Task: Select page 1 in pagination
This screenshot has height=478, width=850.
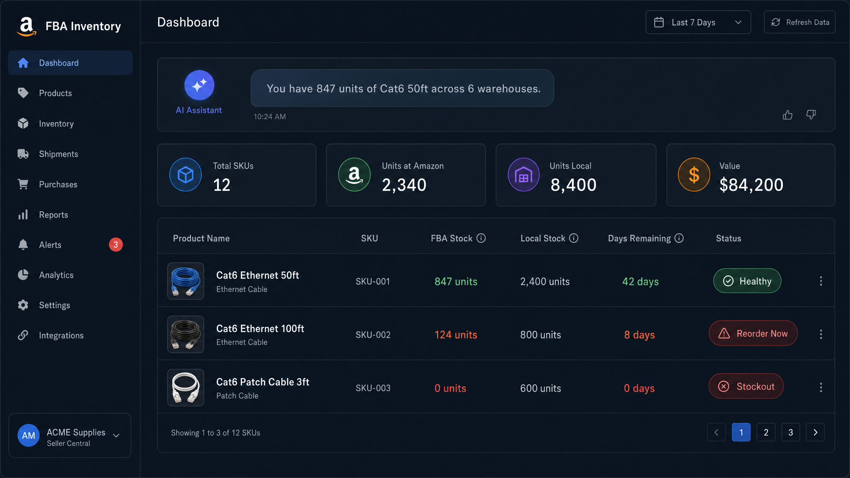Action: click(x=741, y=432)
